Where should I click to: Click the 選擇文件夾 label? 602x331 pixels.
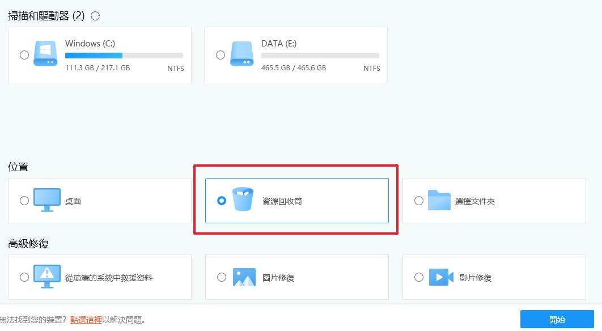475,201
